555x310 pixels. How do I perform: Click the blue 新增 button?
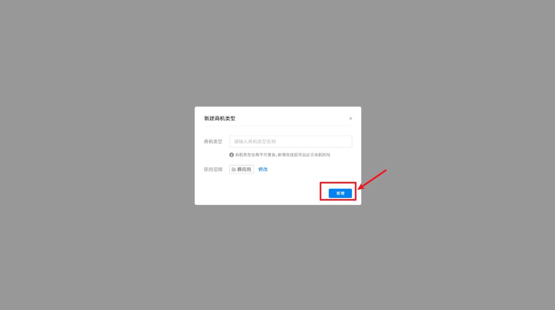(340, 193)
